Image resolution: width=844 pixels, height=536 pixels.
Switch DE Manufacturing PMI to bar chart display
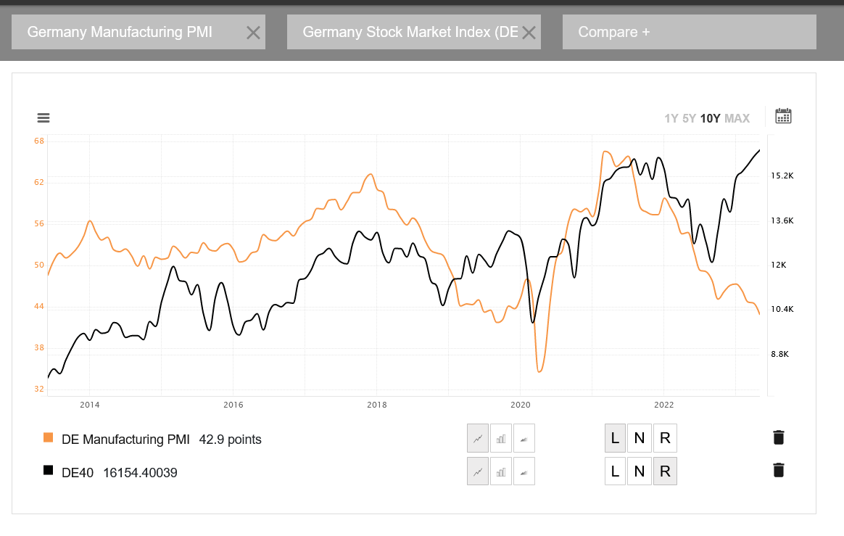point(500,437)
